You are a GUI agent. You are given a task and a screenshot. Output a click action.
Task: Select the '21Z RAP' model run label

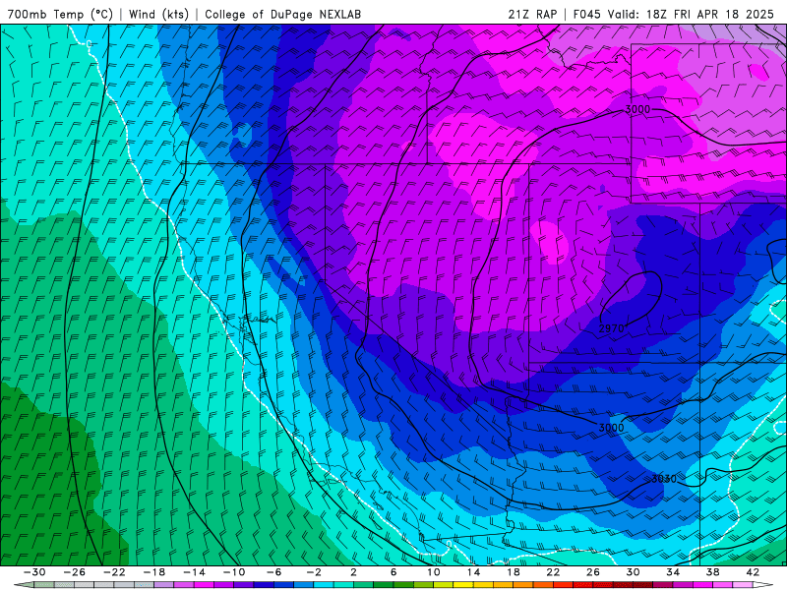tap(532, 14)
